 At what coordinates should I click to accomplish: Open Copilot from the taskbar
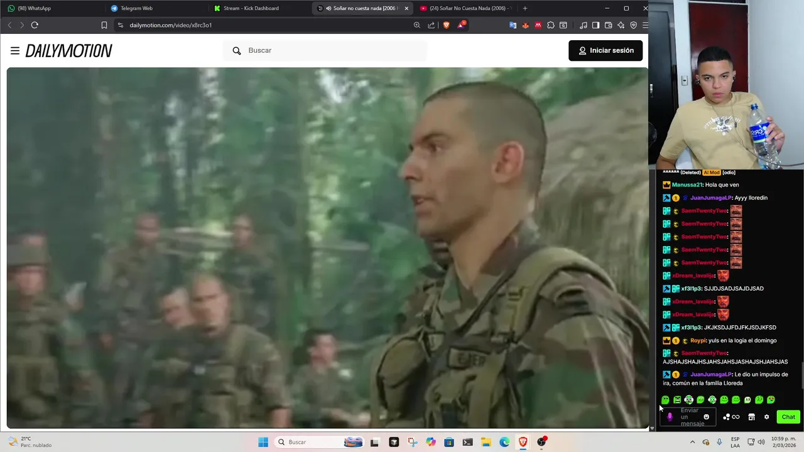pos(431,442)
